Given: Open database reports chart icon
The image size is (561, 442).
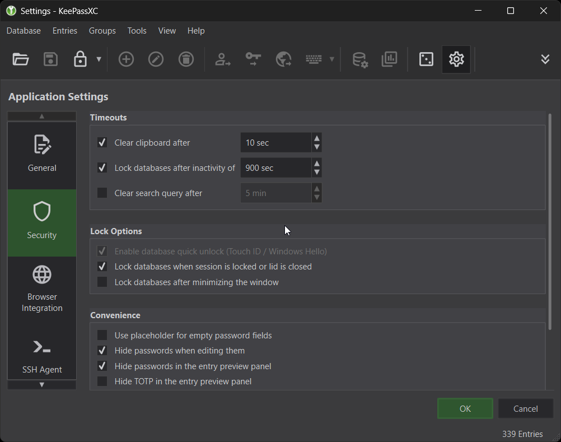Looking at the screenshot, I should coord(389,59).
